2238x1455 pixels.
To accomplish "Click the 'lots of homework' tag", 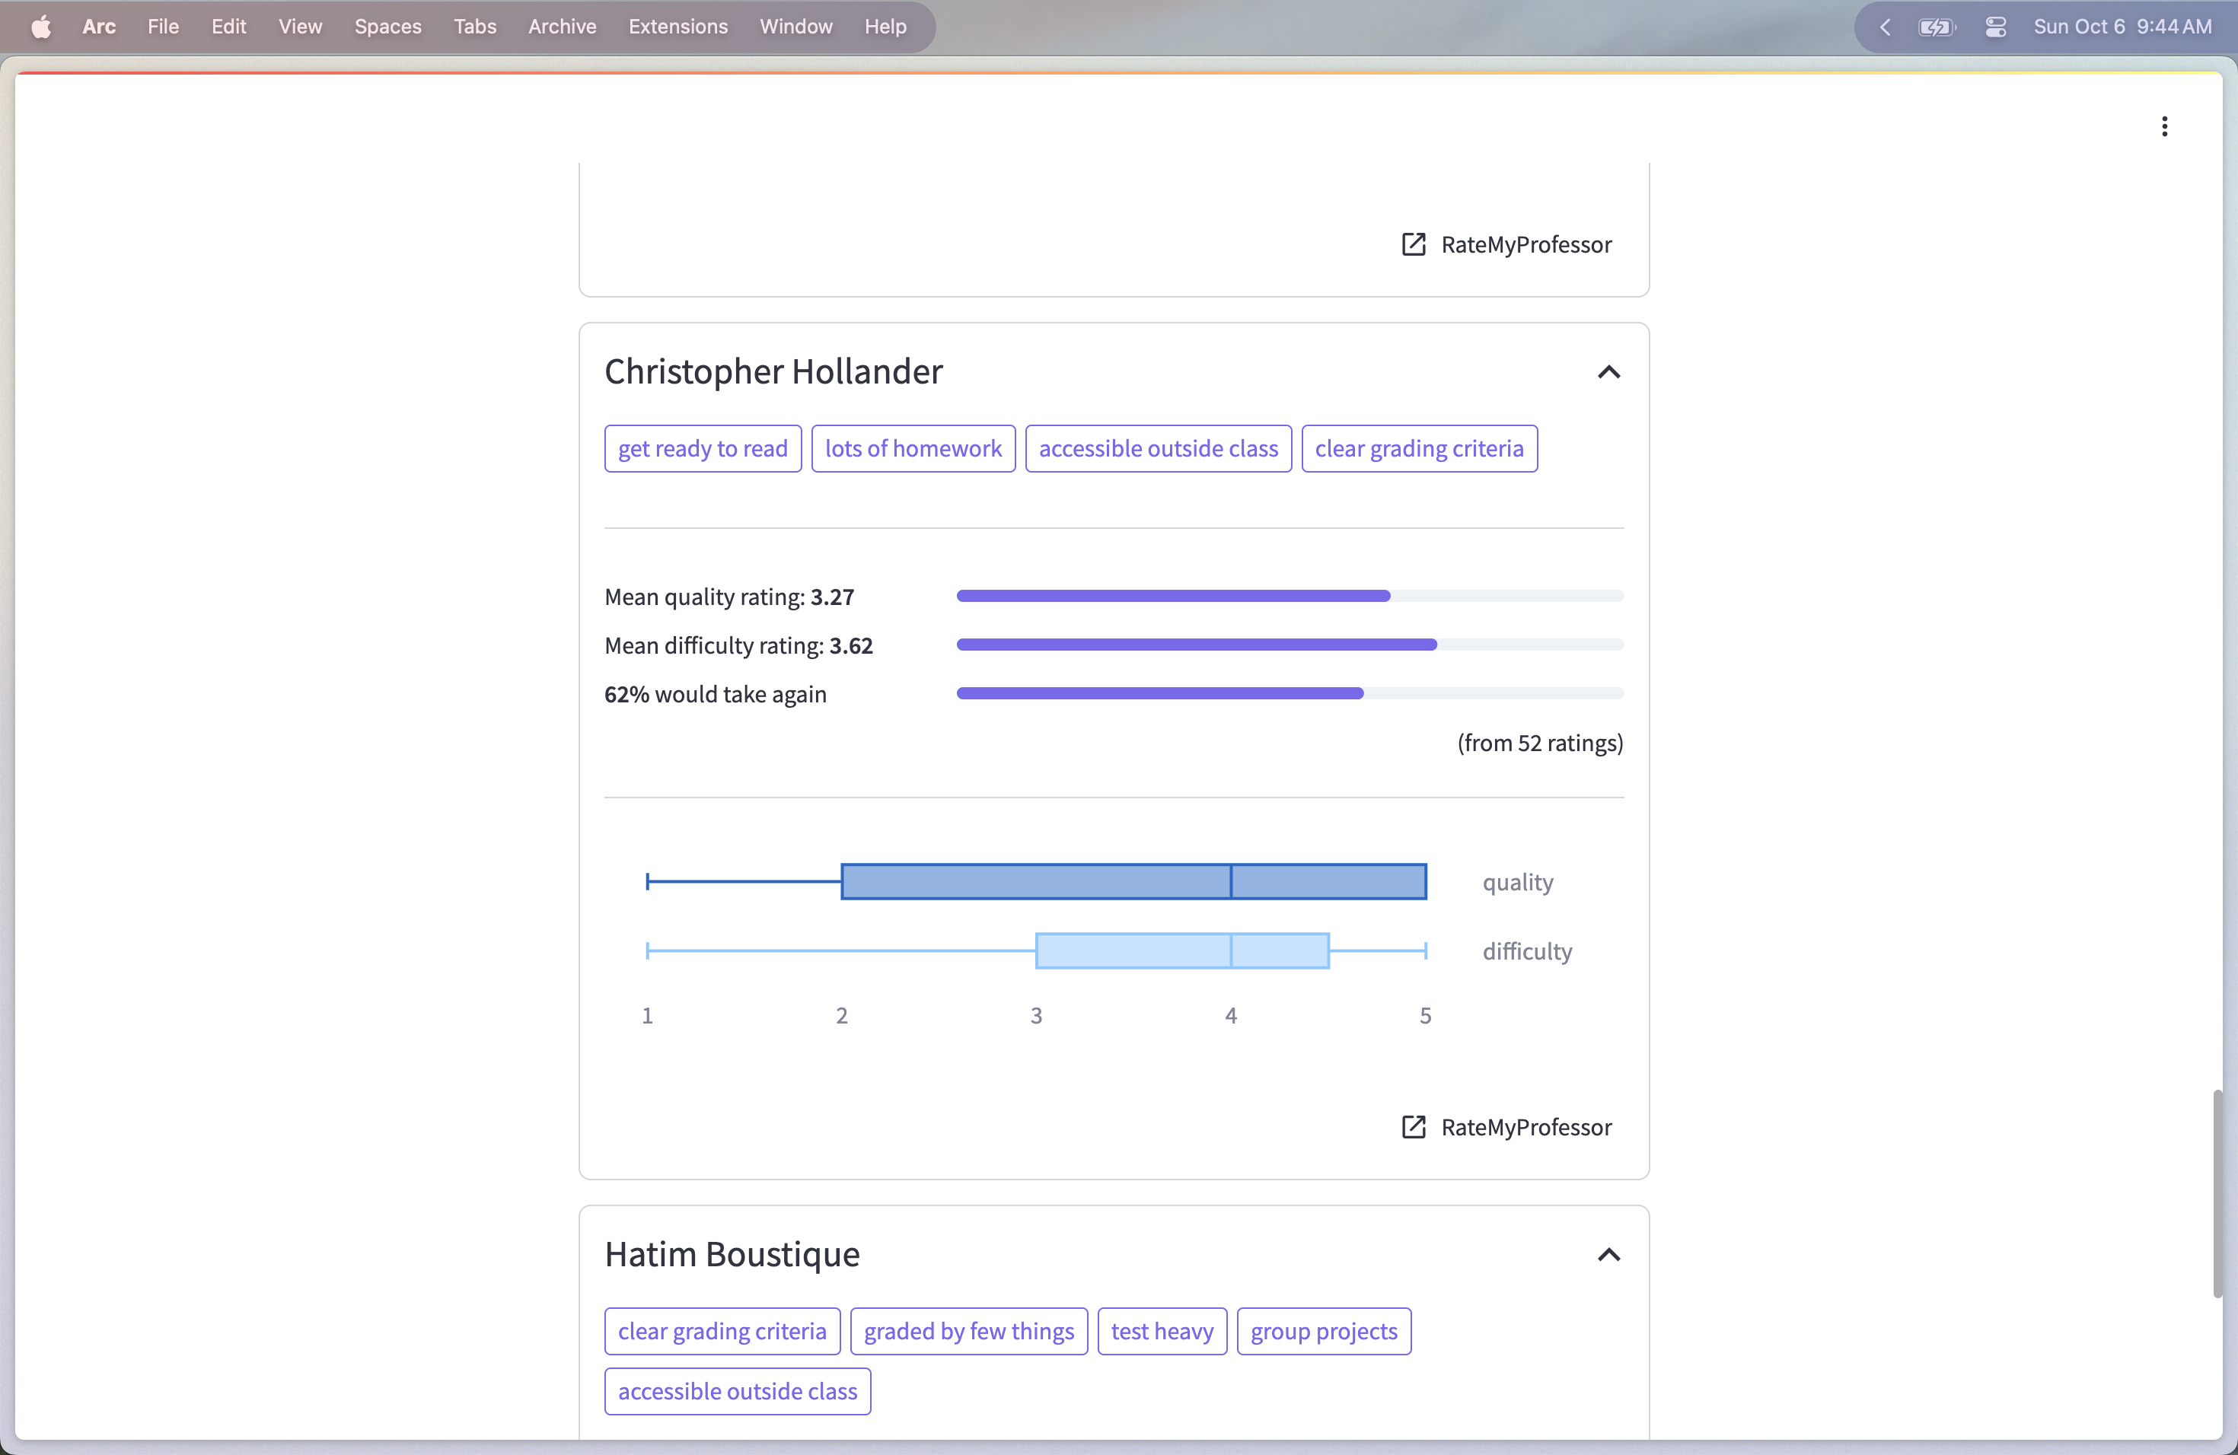I will pyautogui.click(x=912, y=448).
